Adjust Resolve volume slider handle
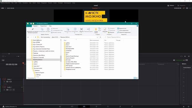 coord(184,60)
